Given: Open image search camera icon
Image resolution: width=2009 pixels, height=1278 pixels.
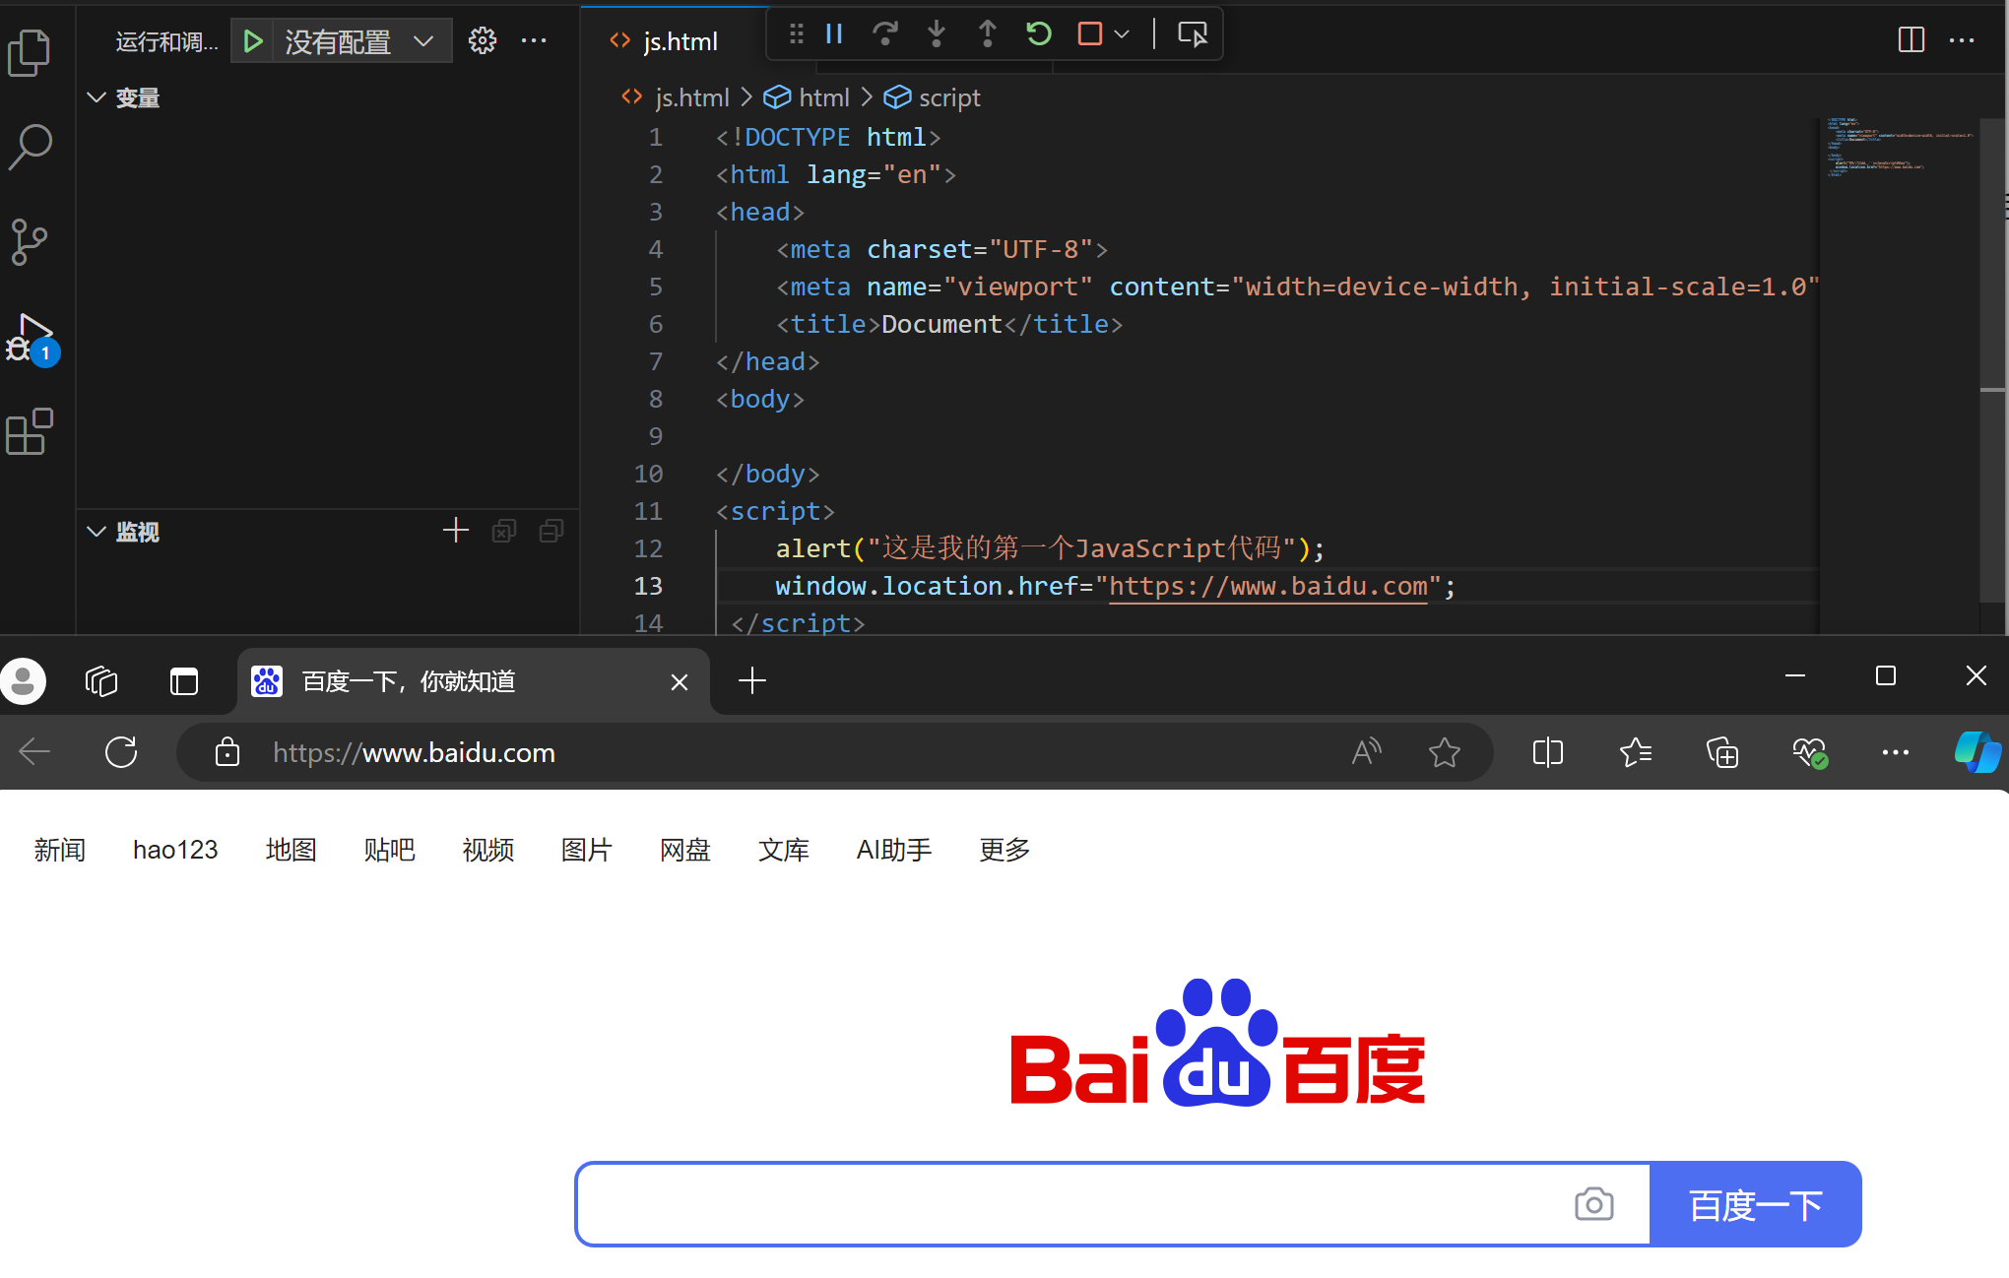Looking at the screenshot, I should pyautogui.click(x=1593, y=1204).
